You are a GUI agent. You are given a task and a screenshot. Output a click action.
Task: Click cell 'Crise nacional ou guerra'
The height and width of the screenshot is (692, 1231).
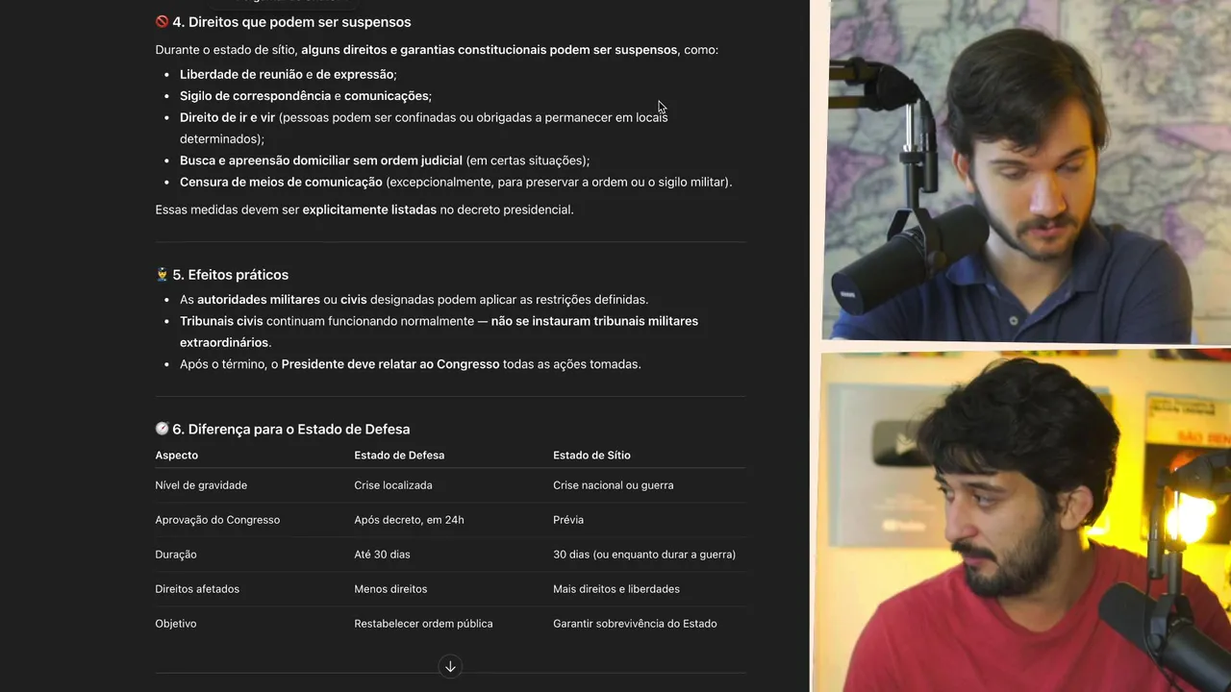614,485
